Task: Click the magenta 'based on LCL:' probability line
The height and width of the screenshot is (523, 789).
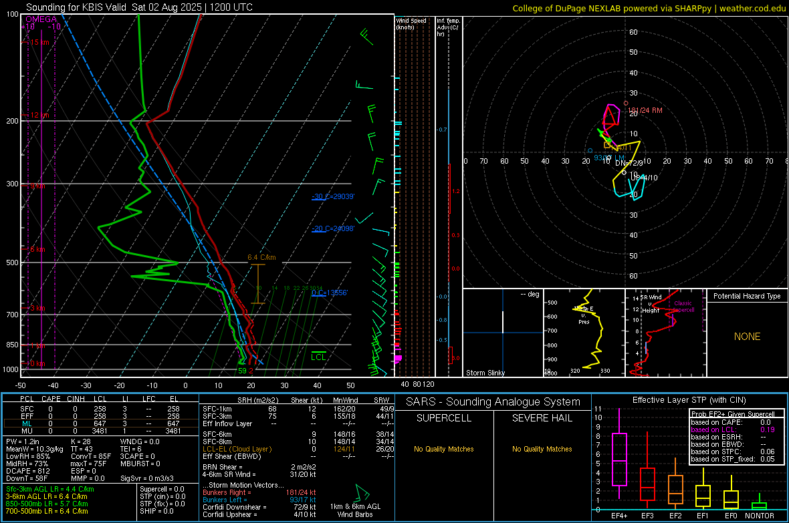Action: pyautogui.click(x=733, y=429)
